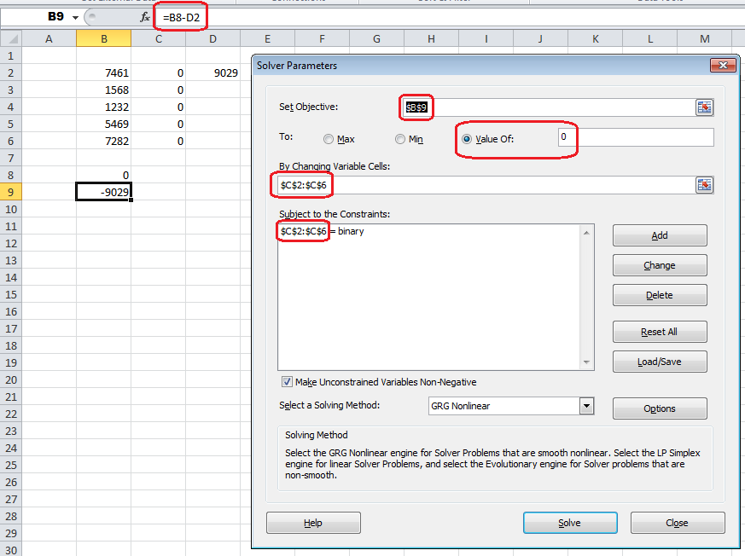Click the Set Objective input field
The width and height of the screenshot is (745, 556).
click(x=549, y=107)
